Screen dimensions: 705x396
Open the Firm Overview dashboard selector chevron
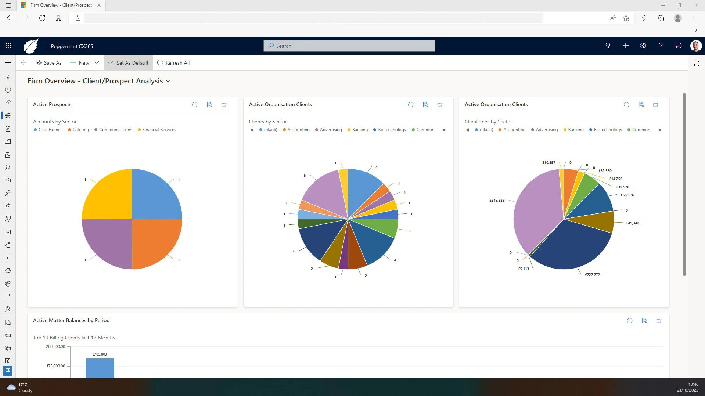(168, 81)
